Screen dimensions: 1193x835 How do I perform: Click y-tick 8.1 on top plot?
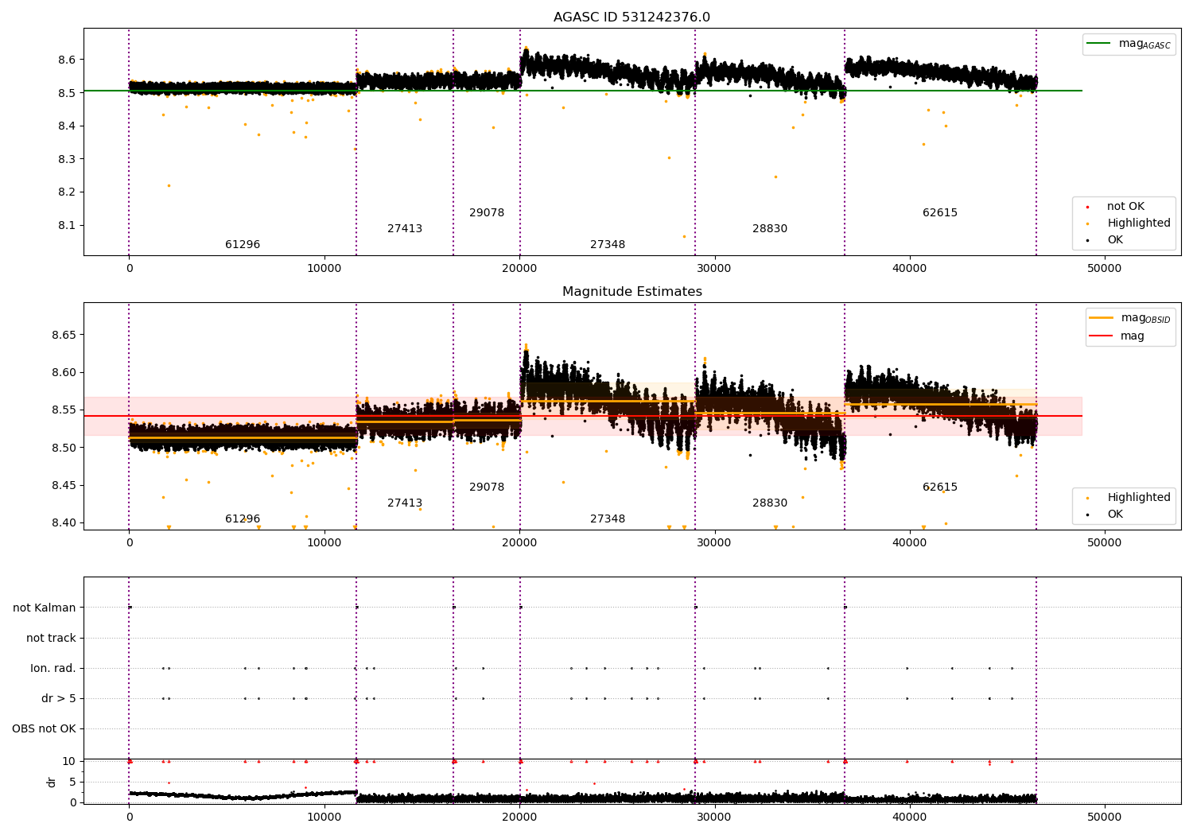pos(67,226)
